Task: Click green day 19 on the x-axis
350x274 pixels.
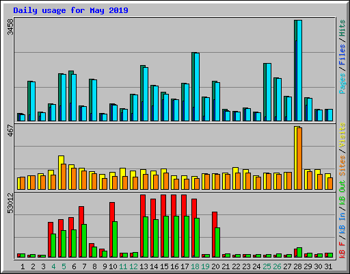Action: [x=205, y=266]
